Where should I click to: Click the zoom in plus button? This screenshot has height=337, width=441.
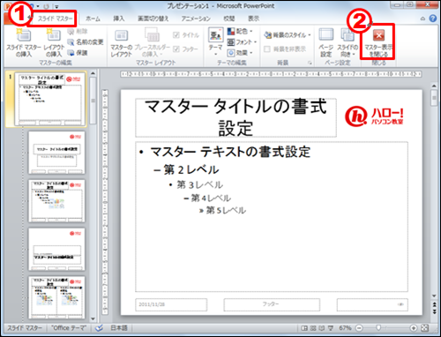tap(414, 328)
